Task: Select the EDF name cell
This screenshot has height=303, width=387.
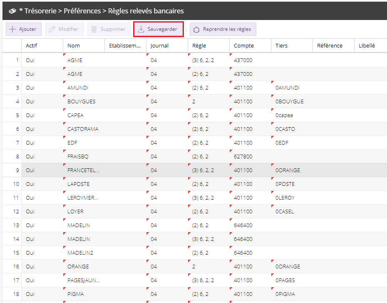Action: tap(84, 143)
